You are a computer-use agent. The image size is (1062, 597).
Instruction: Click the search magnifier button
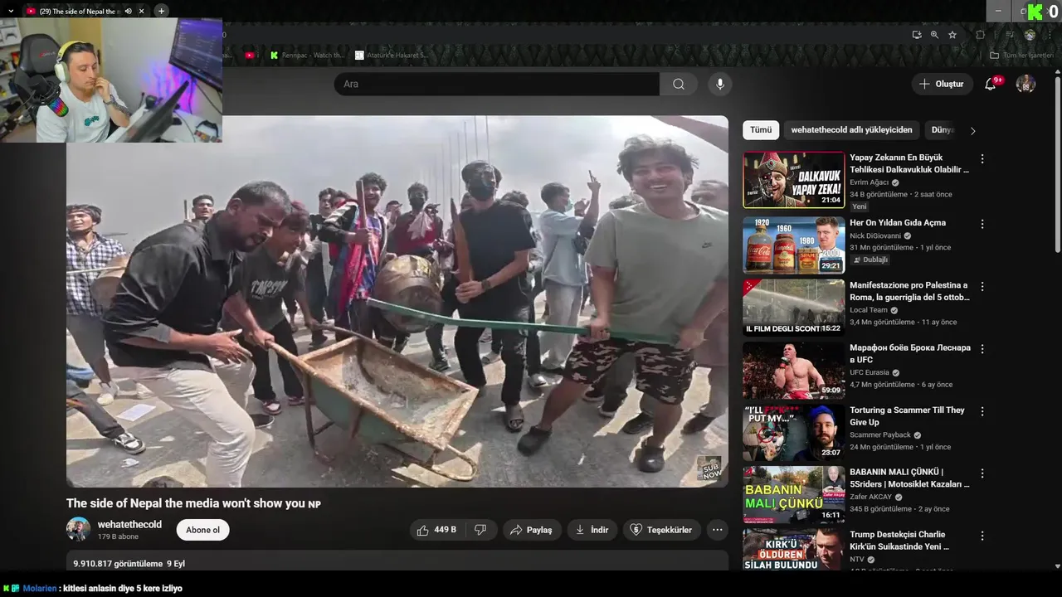click(x=679, y=84)
